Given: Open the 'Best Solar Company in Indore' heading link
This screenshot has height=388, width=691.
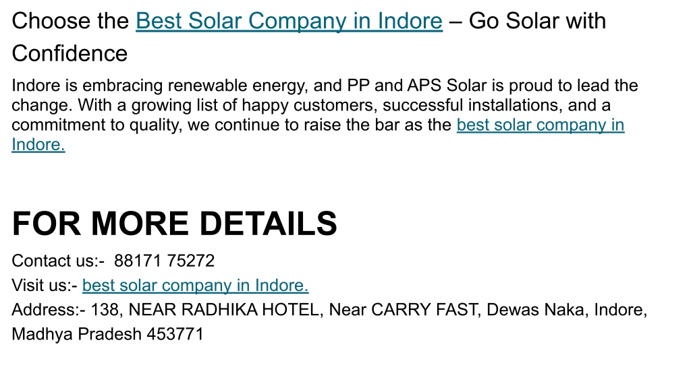Looking at the screenshot, I should pyautogui.click(x=289, y=21).
